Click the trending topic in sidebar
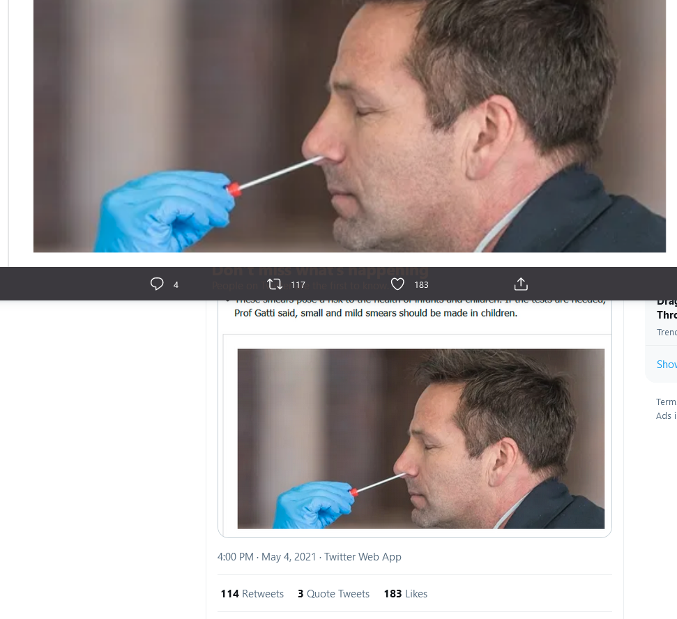 (667, 315)
